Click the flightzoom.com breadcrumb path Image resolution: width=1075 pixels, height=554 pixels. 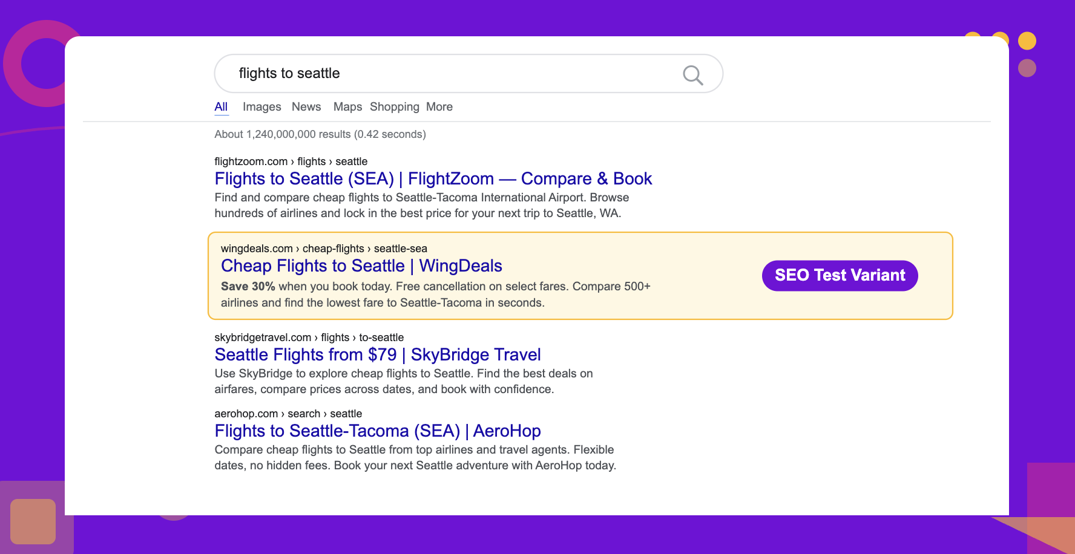pyautogui.click(x=291, y=161)
